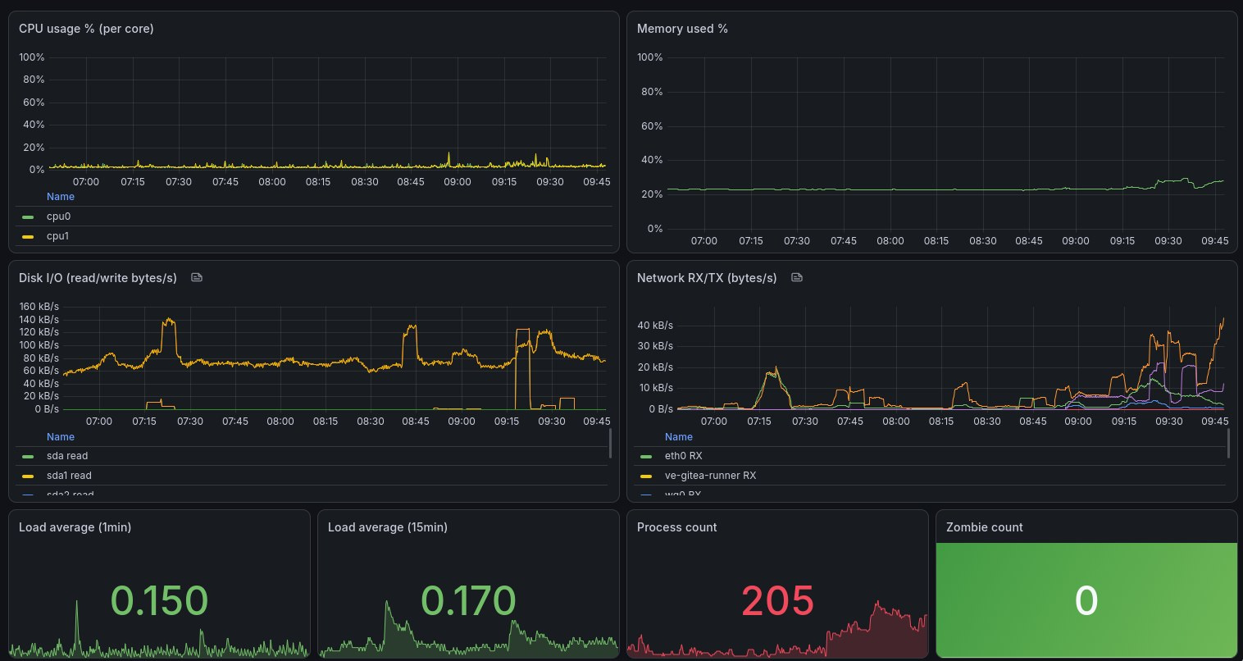
Task: Open the Memory used % panel title menu
Action: click(x=682, y=29)
